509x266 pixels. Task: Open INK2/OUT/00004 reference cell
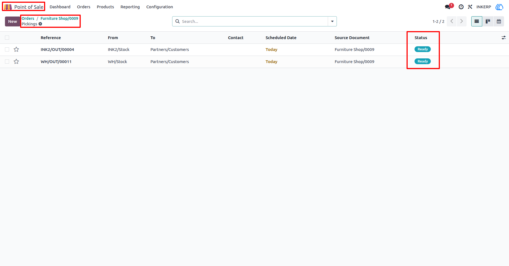(57, 50)
